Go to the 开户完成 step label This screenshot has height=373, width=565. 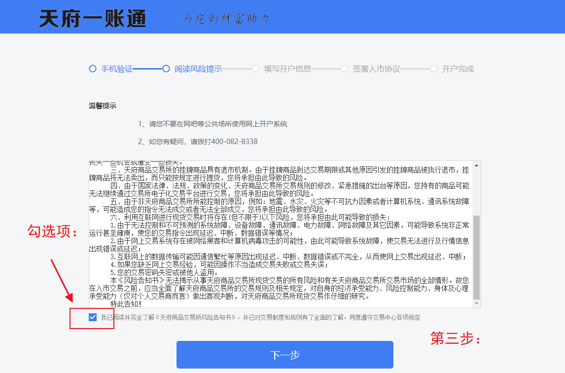(458, 69)
